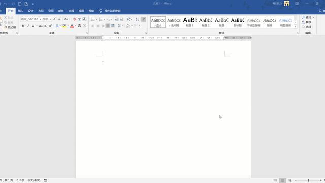Open the font color dropdown arrow
Viewport: 325px width, 183px height.
pos(76,26)
